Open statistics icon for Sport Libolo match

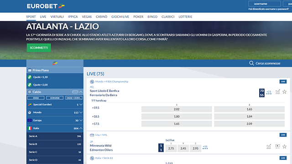tap(277, 92)
